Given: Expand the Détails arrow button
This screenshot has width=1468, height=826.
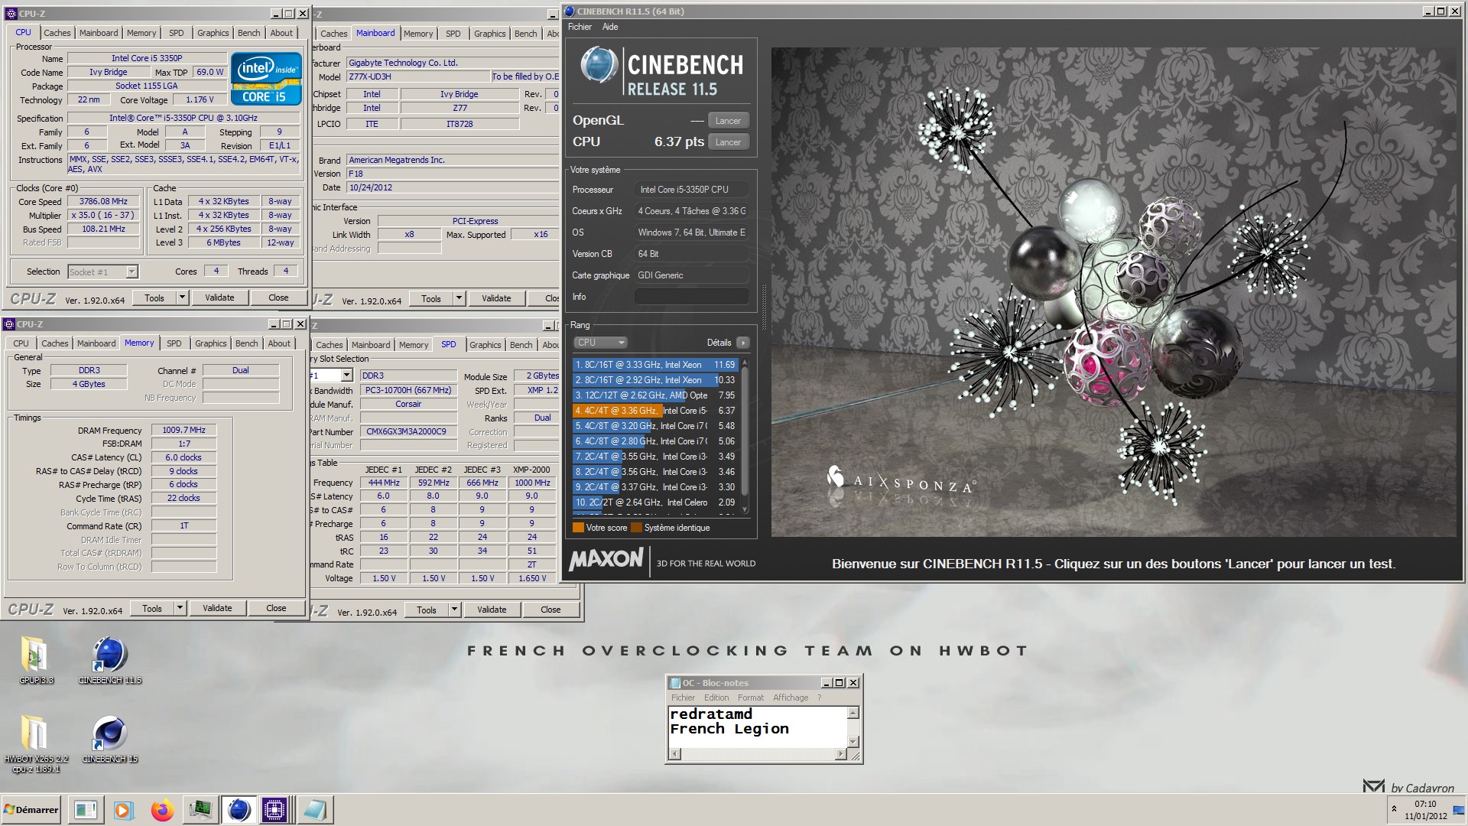Looking at the screenshot, I should (742, 343).
